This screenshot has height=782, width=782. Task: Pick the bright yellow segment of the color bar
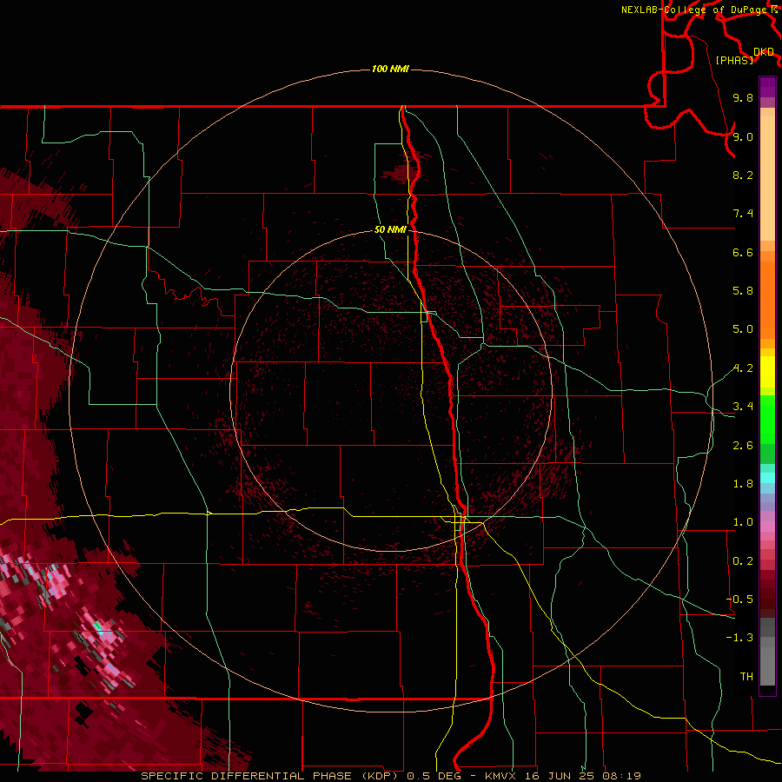click(767, 372)
